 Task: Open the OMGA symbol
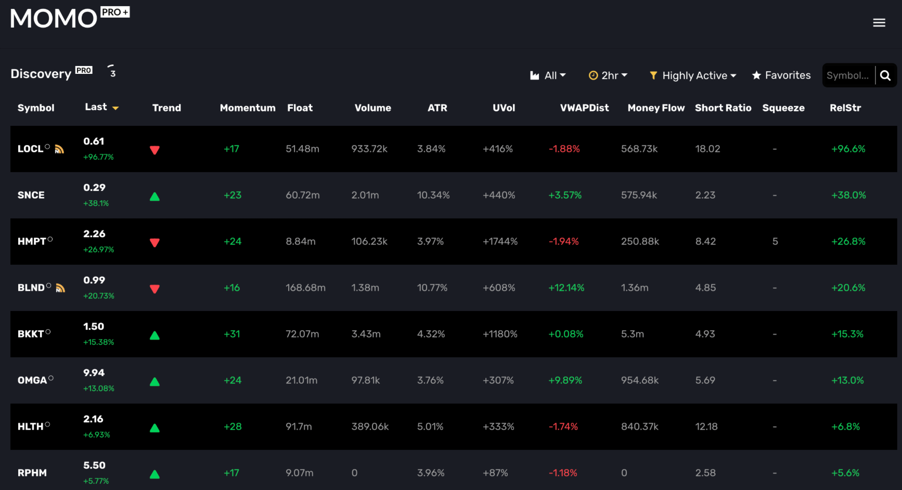click(x=32, y=380)
